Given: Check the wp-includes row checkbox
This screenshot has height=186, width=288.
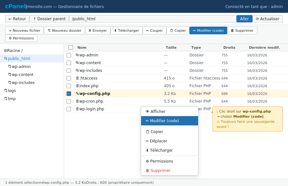Looking at the screenshot, I should 69,71.
